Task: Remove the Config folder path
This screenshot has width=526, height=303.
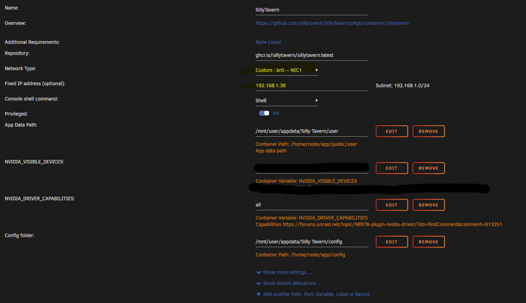Action: tap(428, 242)
